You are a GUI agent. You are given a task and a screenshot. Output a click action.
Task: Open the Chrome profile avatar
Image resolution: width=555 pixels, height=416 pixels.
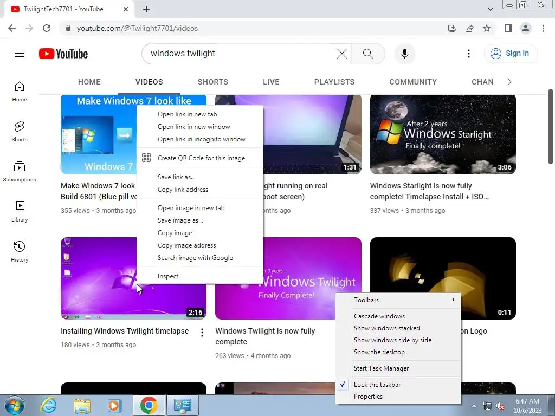[526, 28]
